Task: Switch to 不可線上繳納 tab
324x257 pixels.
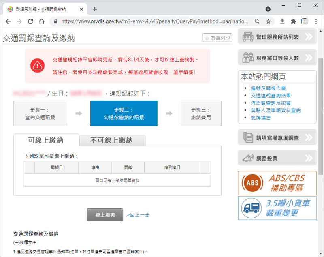Action: [111, 140]
